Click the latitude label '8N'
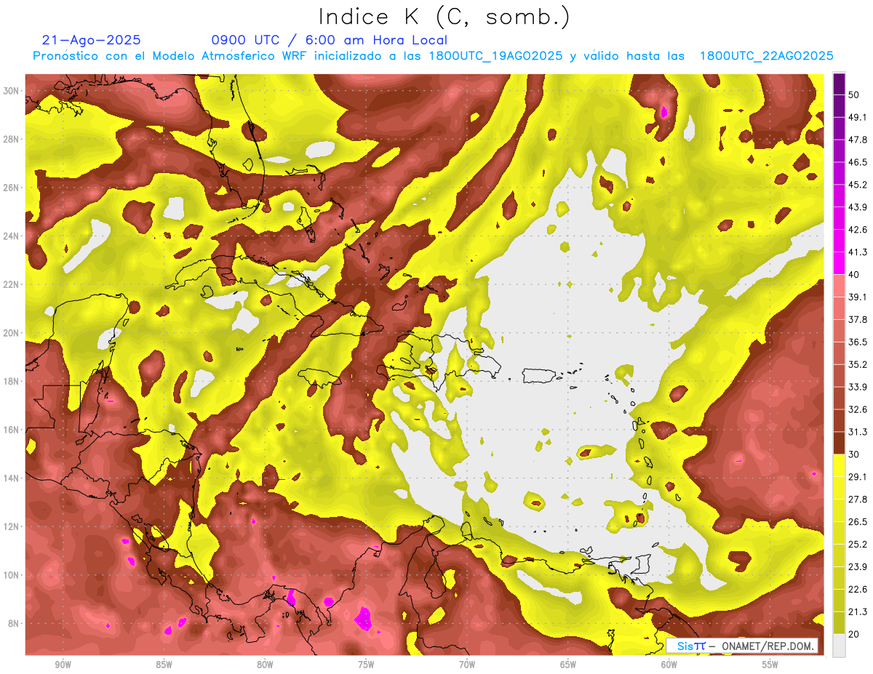This screenshot has width=873, height=674. point(15,624)
